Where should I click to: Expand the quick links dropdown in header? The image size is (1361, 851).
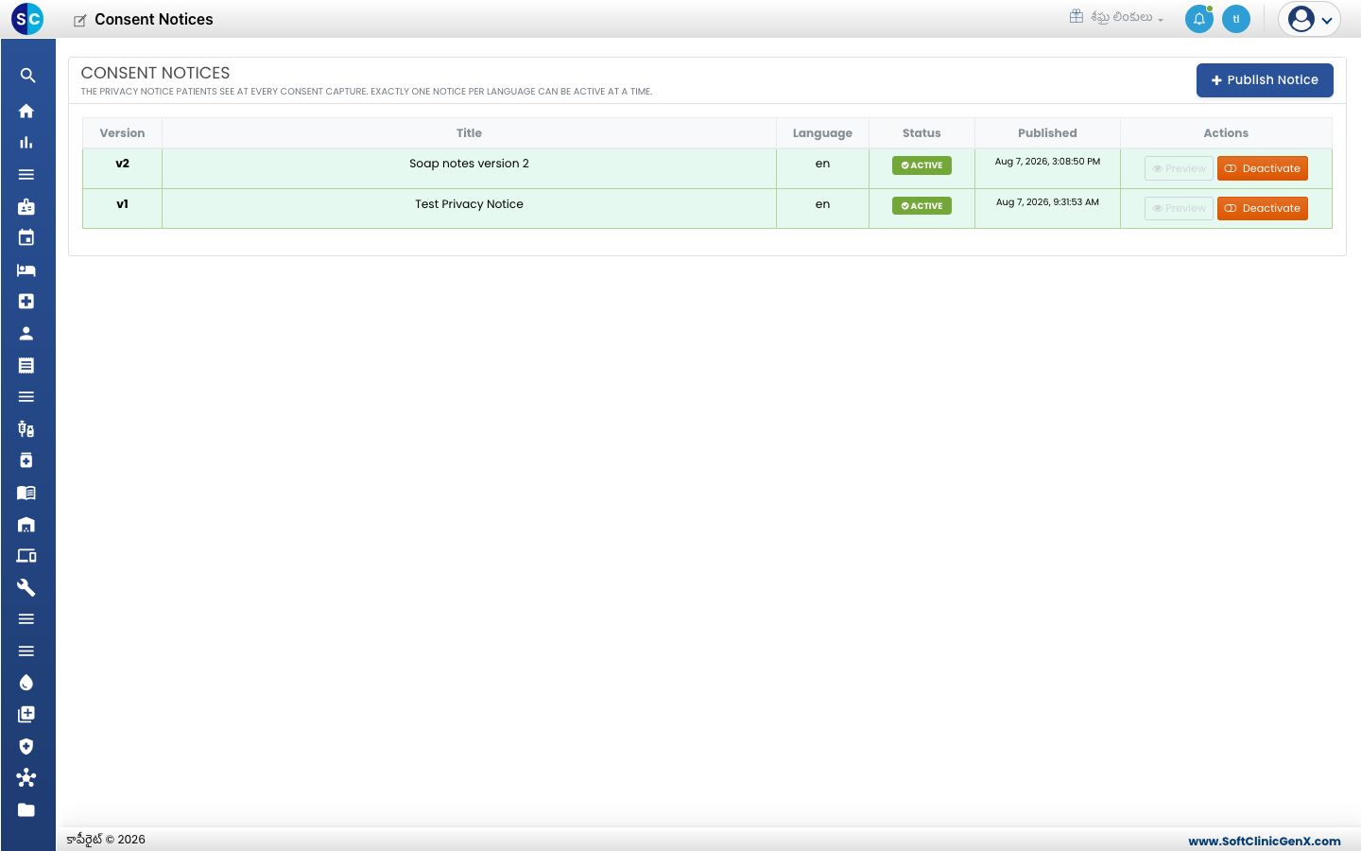click(x=1116, y=17)
